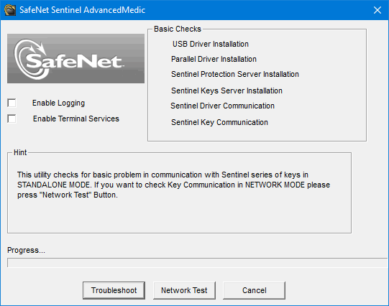
Task: Click the Progress bar
Action: (x=197, y=263)
